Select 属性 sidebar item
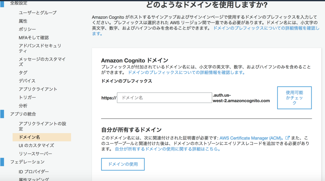This screenshot has width=325, height=181. pyautogui.click(x=23, y=21)
